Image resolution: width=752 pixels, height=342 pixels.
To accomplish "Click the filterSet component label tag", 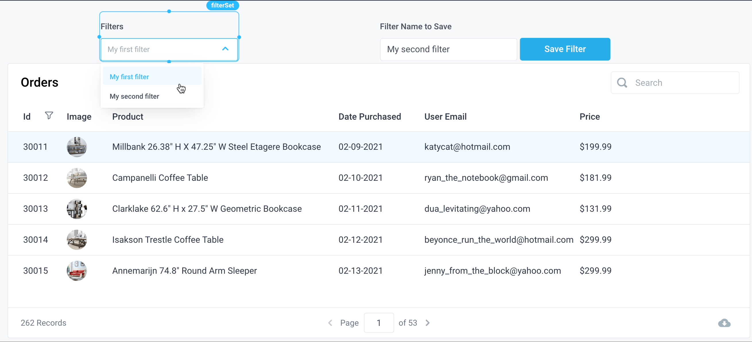I will click(222, 5).
